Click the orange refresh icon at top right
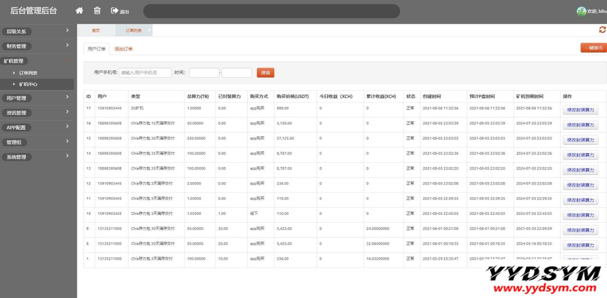This screenshot has width=607, height=298. (602, 30)
